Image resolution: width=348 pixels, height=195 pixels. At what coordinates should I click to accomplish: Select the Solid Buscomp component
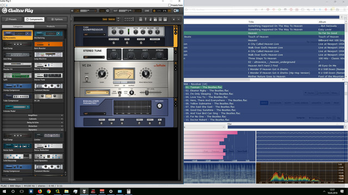coord(17,158)
